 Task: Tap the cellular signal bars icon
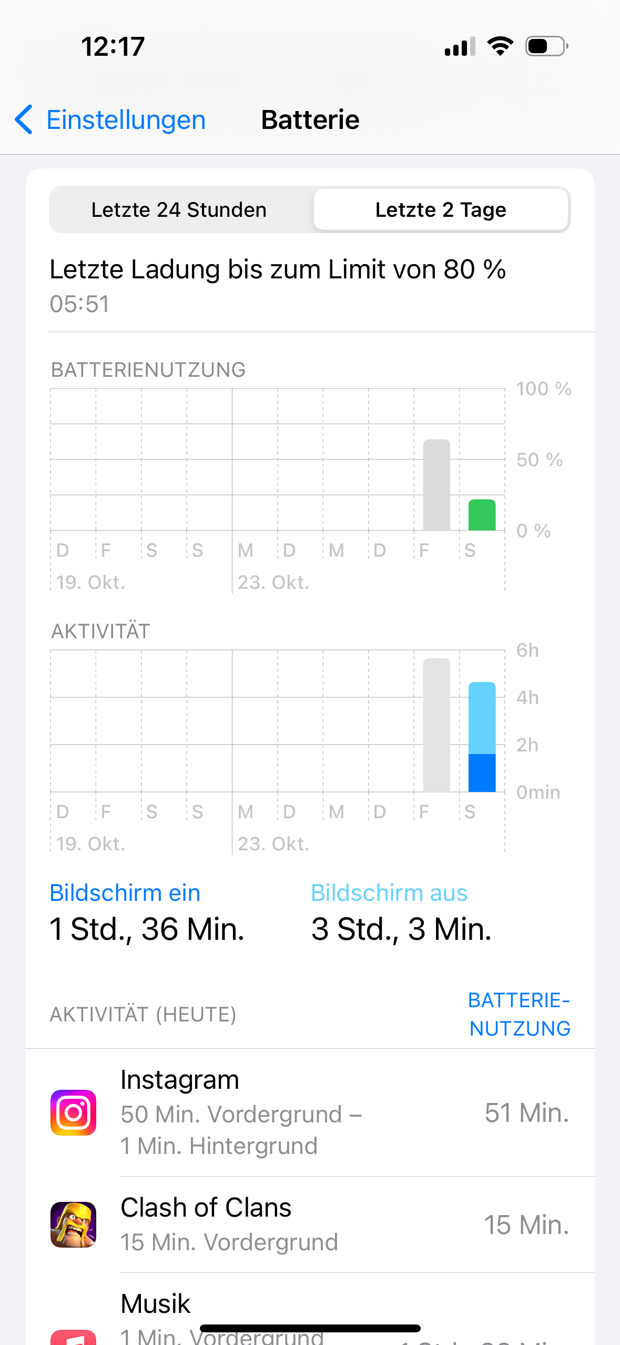460,46
